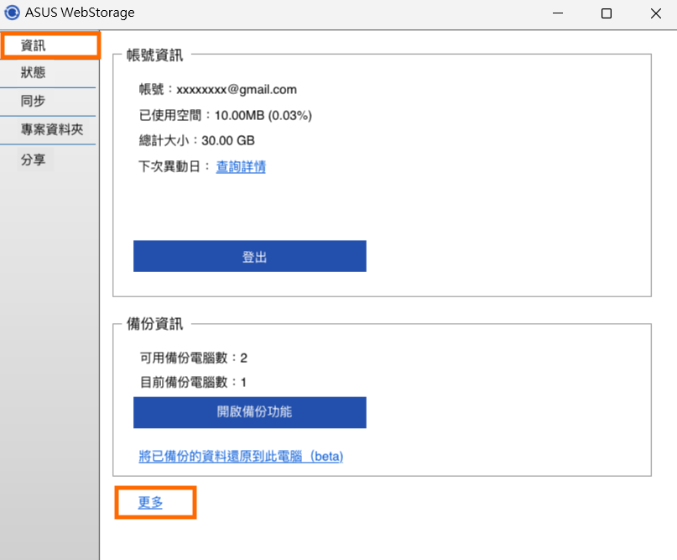
Task: Maximize the ASUS WebStorage window
Action: 607,13
